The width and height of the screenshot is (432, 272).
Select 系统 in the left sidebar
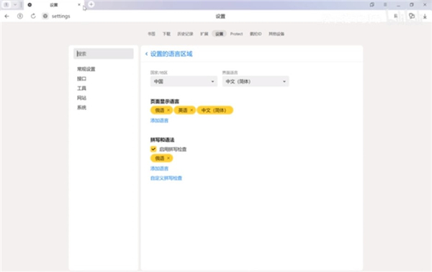click(x=81, y=107)
